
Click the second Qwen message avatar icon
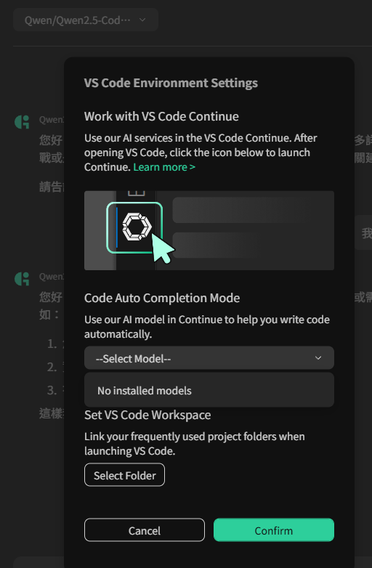tap(22, 279)
